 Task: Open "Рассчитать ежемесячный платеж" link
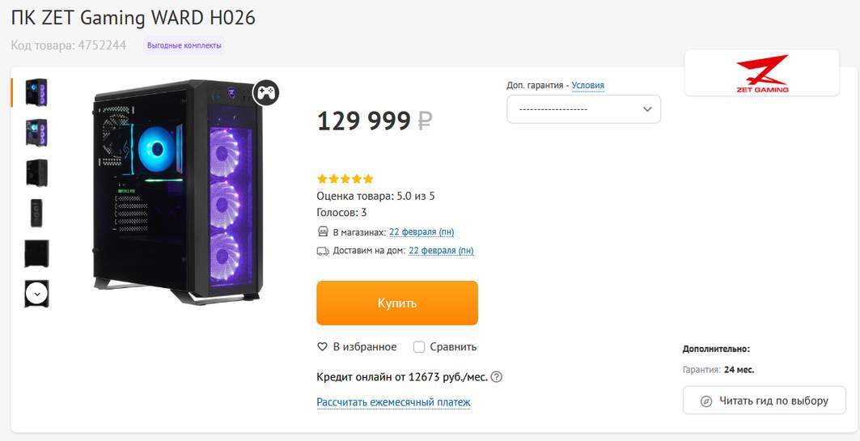coord(393,402)
